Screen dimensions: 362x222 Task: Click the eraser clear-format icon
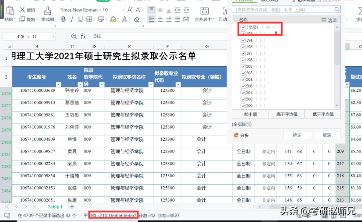tap(137, 19)
